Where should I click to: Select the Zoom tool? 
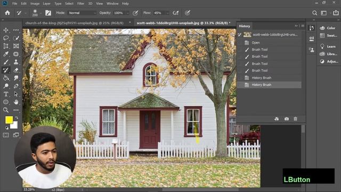tap(6, 110)
